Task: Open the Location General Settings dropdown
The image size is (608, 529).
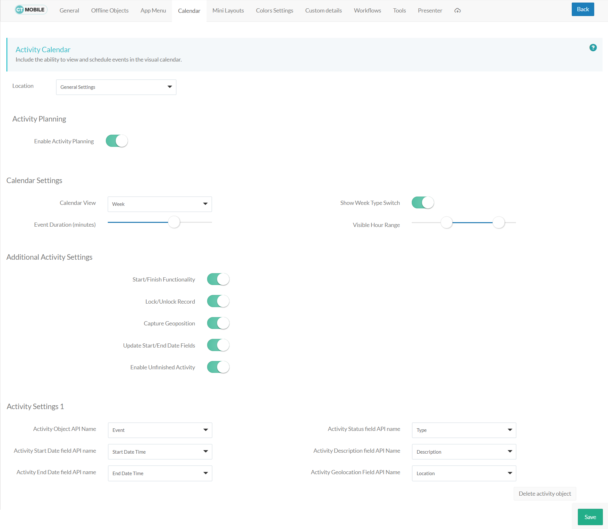Action: coord(116,87)
